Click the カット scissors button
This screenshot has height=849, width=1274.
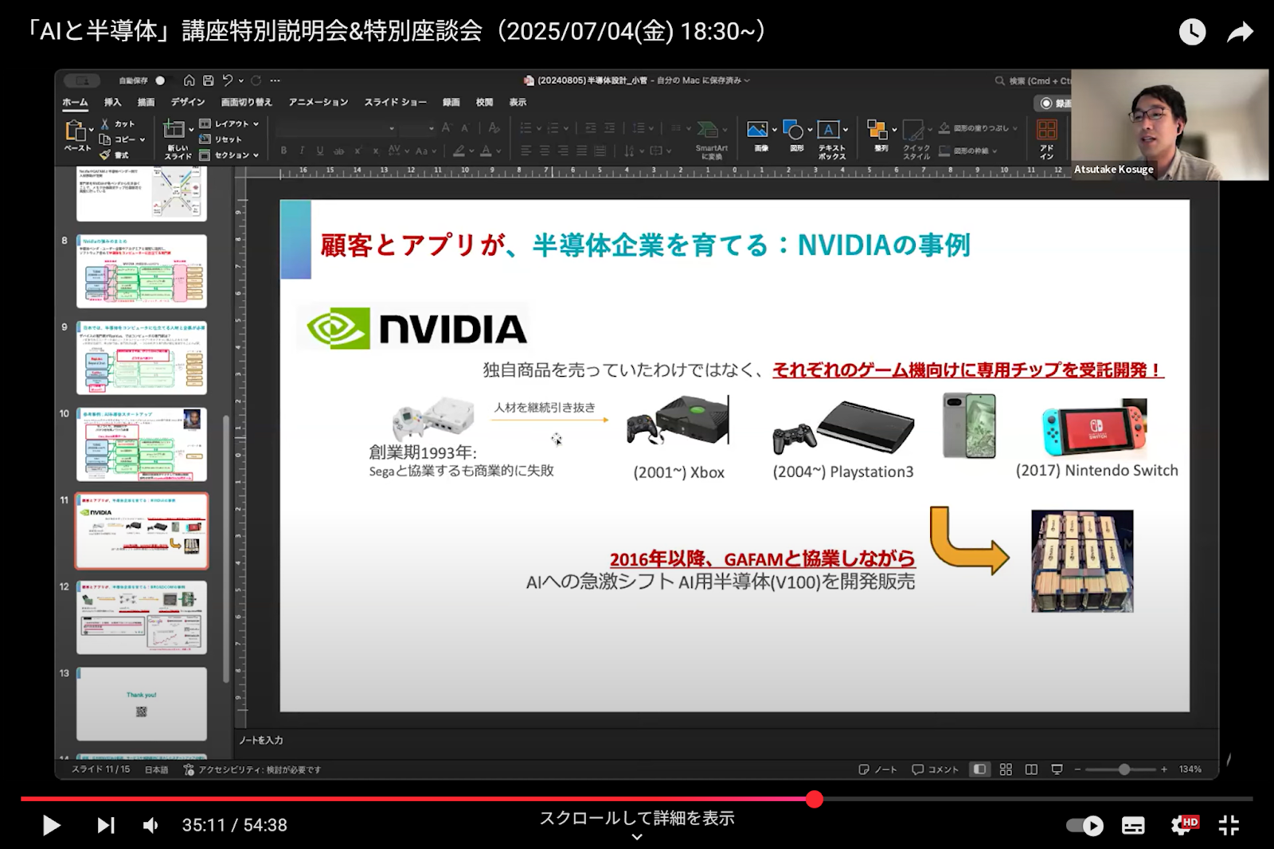point(117,124)
